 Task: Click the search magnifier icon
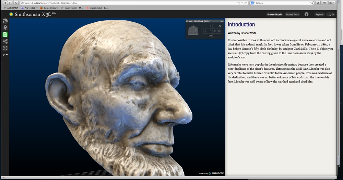pyautogui.click(x=312, y=3)
